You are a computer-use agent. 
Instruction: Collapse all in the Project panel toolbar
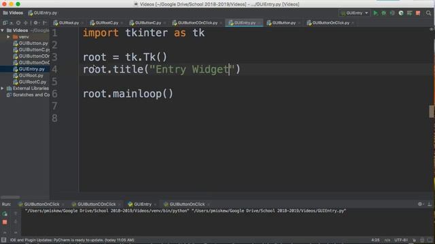[26, 23]
